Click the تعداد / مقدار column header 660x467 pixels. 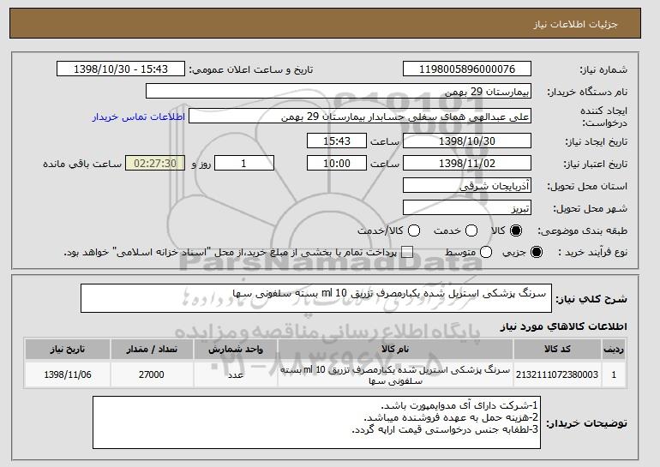point(152,350)
